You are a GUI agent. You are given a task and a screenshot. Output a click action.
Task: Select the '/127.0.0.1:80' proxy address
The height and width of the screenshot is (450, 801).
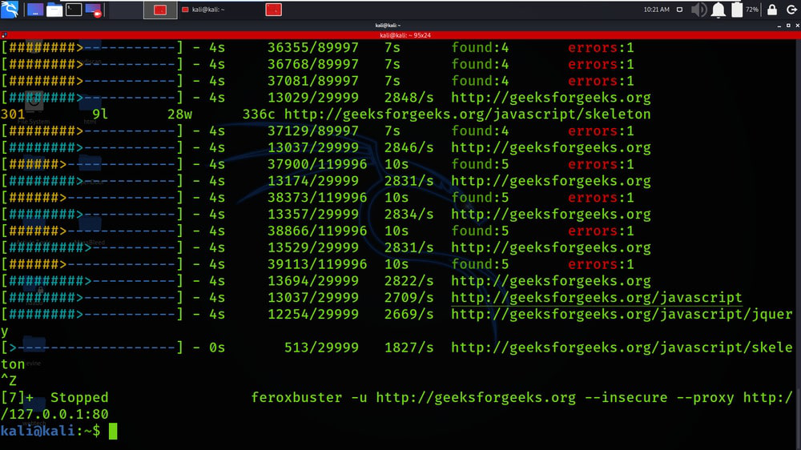(54, 414)
